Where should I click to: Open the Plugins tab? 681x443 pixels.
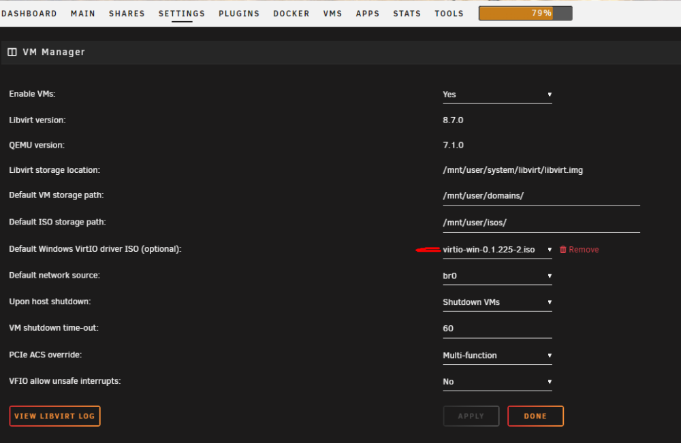[x=239, y=14]
